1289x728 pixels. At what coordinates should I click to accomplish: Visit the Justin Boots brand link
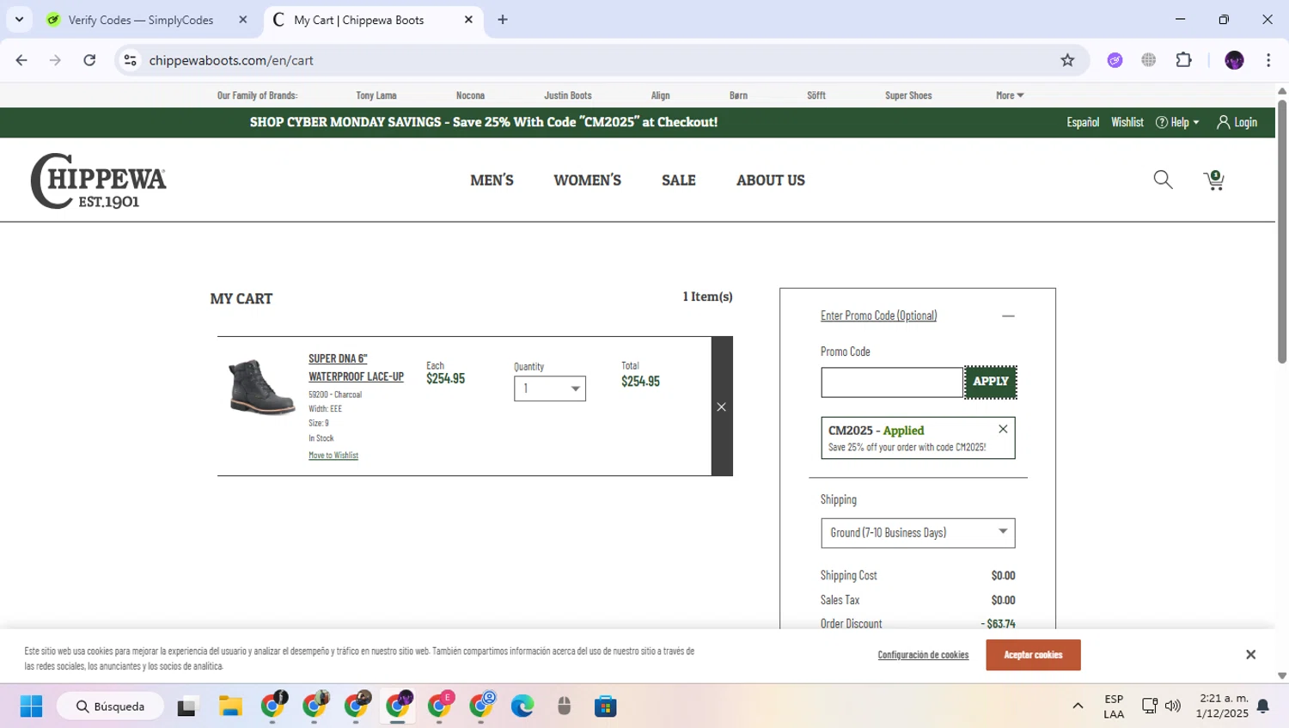(568, 95)
